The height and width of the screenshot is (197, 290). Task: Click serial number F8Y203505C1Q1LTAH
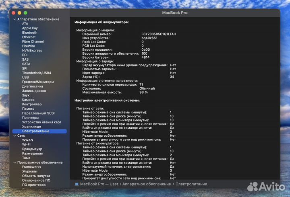[x=159, y=34]
